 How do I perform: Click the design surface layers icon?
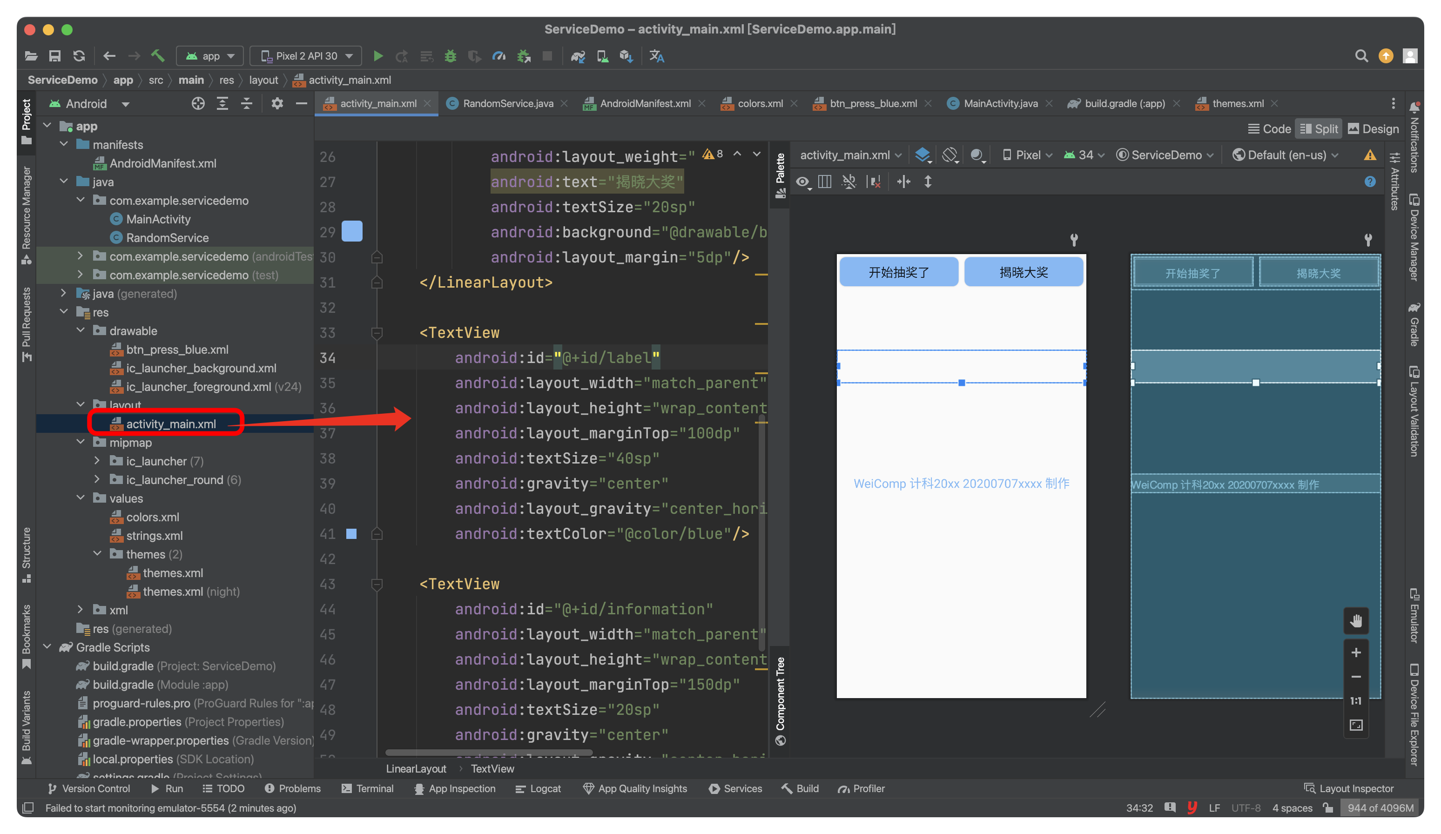[923, 155]
